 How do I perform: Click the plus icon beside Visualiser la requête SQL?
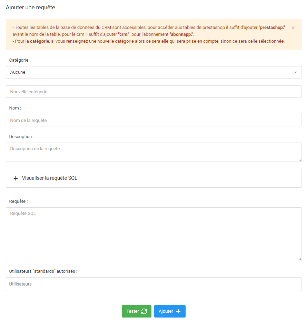pyautogui.click(x=16, y=178)
